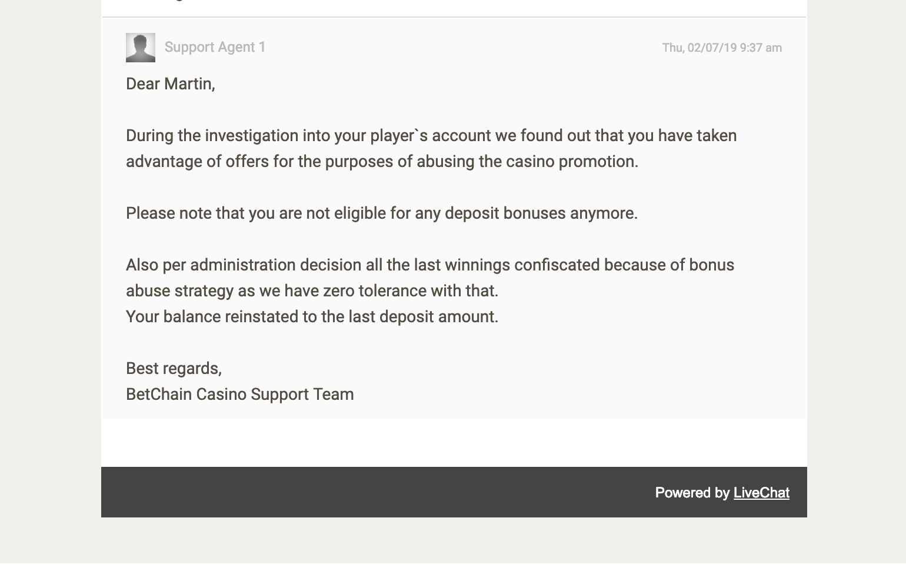Click the Dear Martin greeting line

click(x=171, y=84)
